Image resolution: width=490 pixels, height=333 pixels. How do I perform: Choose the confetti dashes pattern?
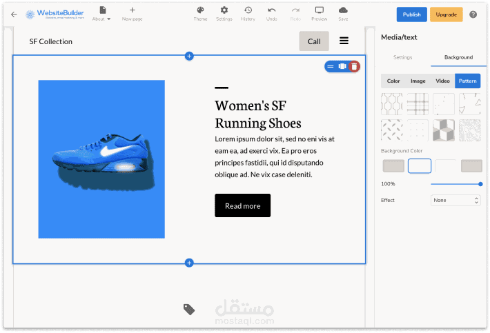click(392, 130)
